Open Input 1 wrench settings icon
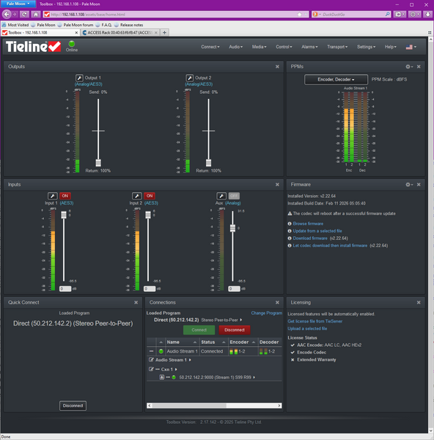This screenshot has height=440, width=434. [53, 196]
